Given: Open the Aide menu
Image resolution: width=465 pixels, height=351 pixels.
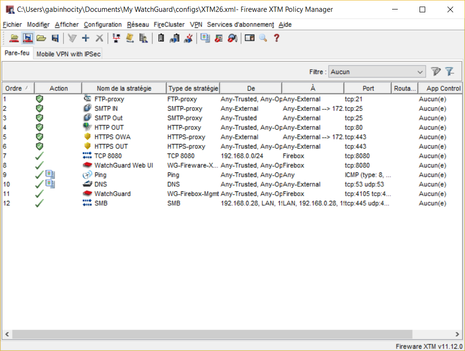Looking at the screenshot, I should (x=285, y=25).
